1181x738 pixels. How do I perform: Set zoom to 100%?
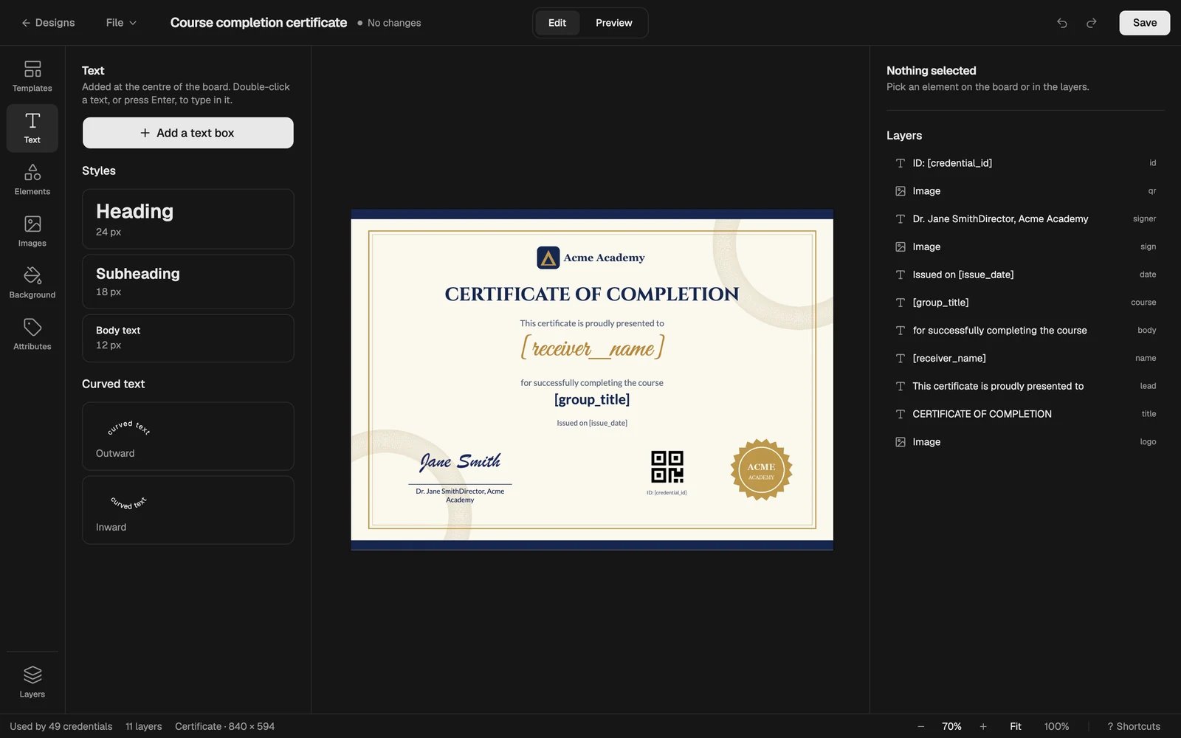click(1056, 726)
